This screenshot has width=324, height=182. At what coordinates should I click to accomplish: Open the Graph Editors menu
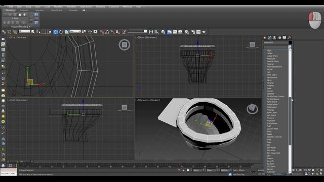tap(86, 7)
